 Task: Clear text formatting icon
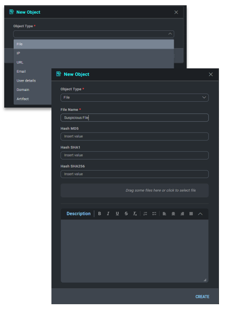[135, 214]
